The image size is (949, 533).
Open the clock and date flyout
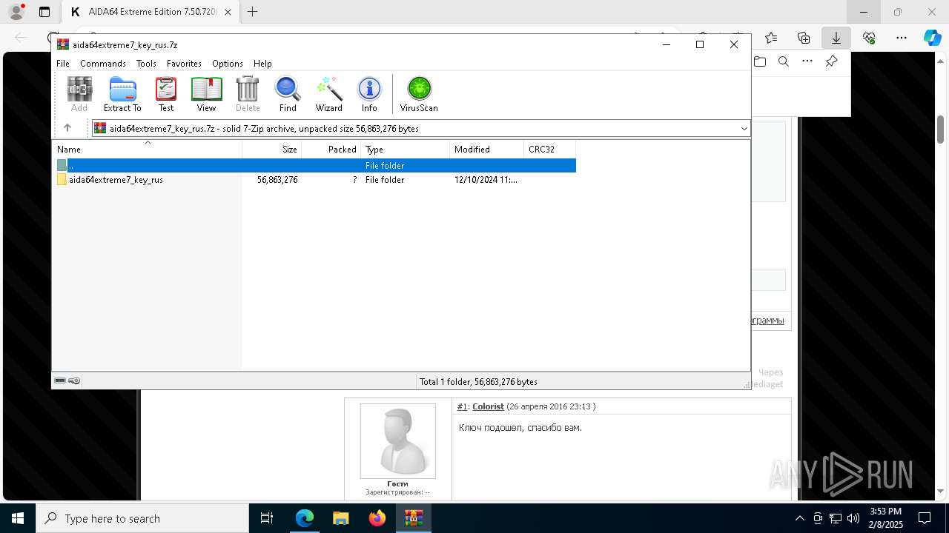pyautogui.click(x=885, y=518)
